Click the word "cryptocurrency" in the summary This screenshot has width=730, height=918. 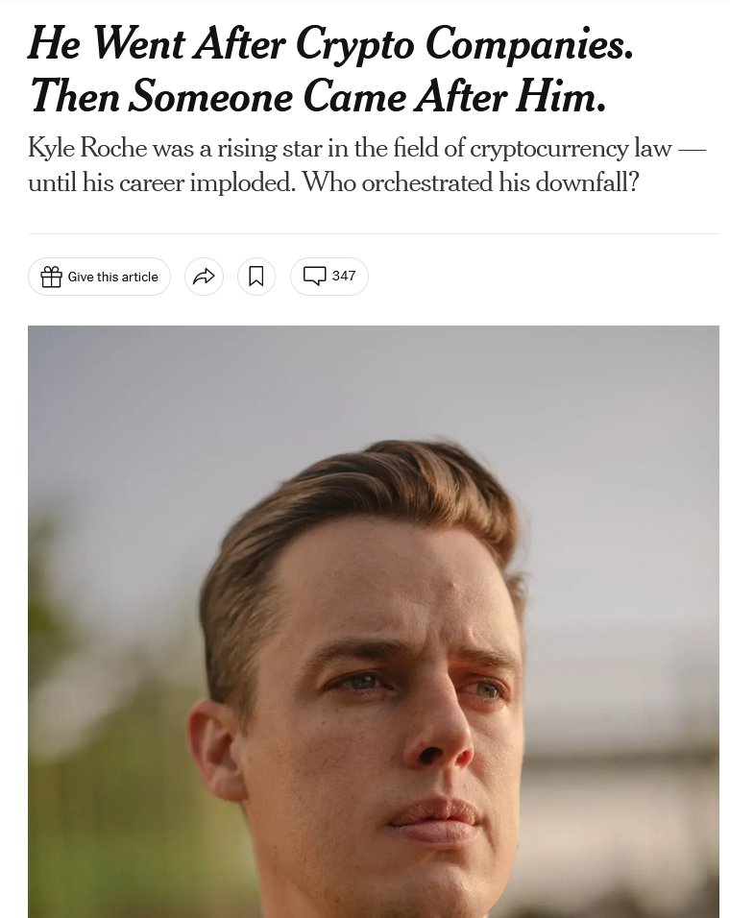(548, 149)
